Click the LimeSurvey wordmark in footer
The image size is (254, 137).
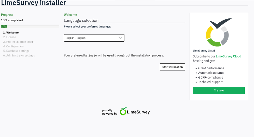[138, 112]
